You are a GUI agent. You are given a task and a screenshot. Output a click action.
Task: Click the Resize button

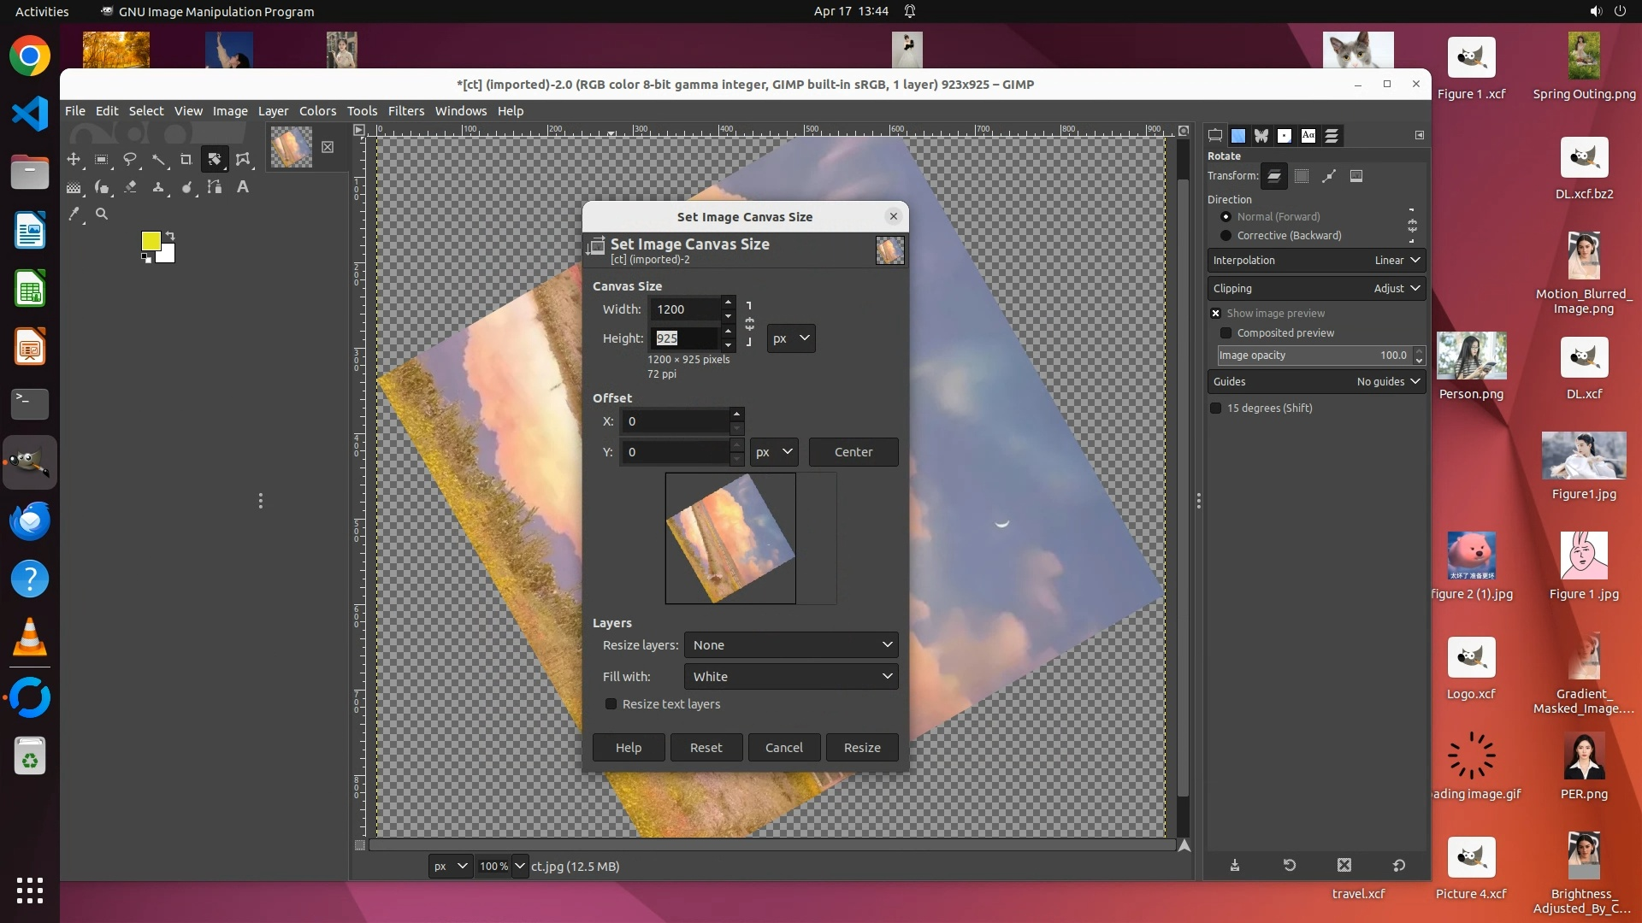(861, 748)
